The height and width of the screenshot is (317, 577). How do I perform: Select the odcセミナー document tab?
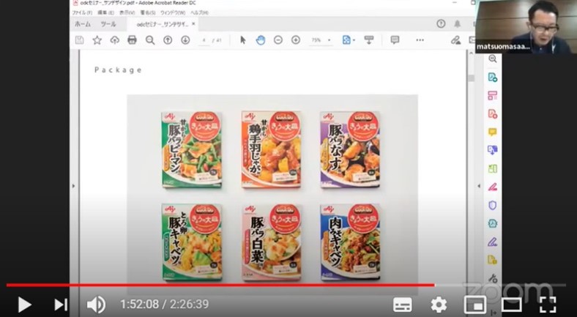pos(162,24)
